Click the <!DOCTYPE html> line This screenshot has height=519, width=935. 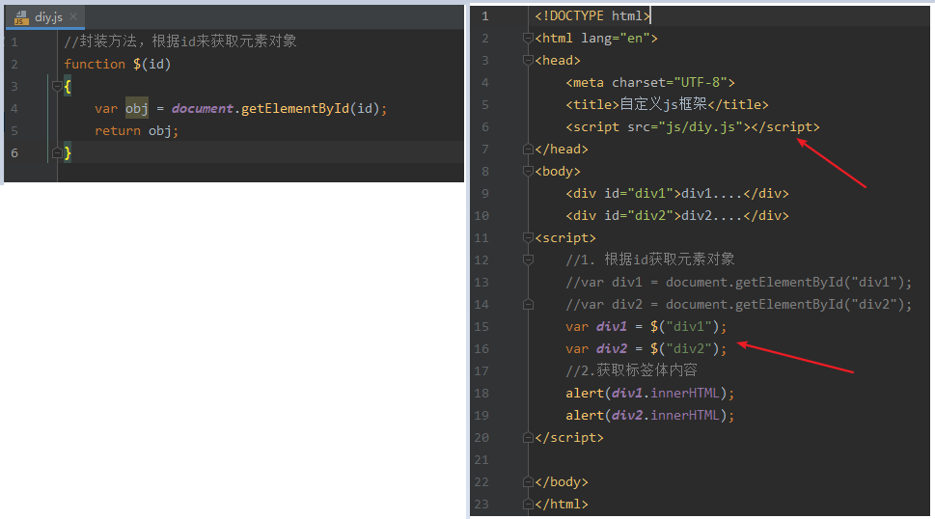pyautogui.click(x=592, y=16)
